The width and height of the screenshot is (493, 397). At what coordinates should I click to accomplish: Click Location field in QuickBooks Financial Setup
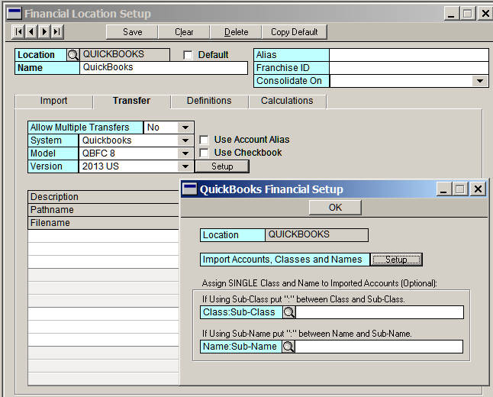click(x=316, y=234)
